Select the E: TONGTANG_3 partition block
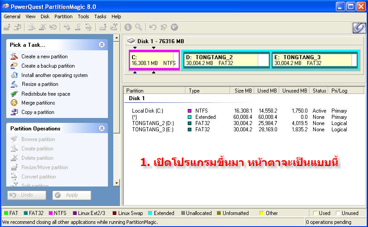 pyautogui.click(x=314, y=60)
